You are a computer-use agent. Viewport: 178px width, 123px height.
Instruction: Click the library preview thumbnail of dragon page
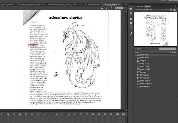(155, 29)
